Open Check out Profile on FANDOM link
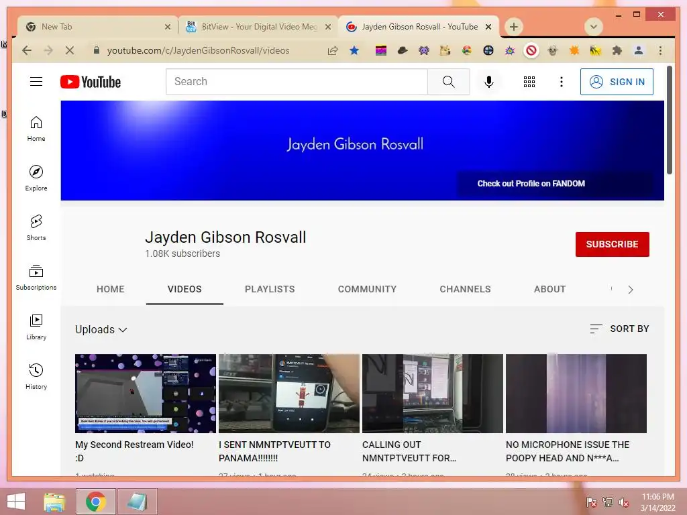The image size is (687, 515). 531,184
